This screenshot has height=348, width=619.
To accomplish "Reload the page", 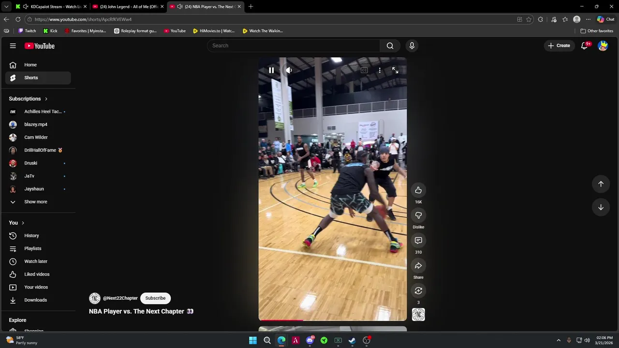I will click(x=18, y=19).
